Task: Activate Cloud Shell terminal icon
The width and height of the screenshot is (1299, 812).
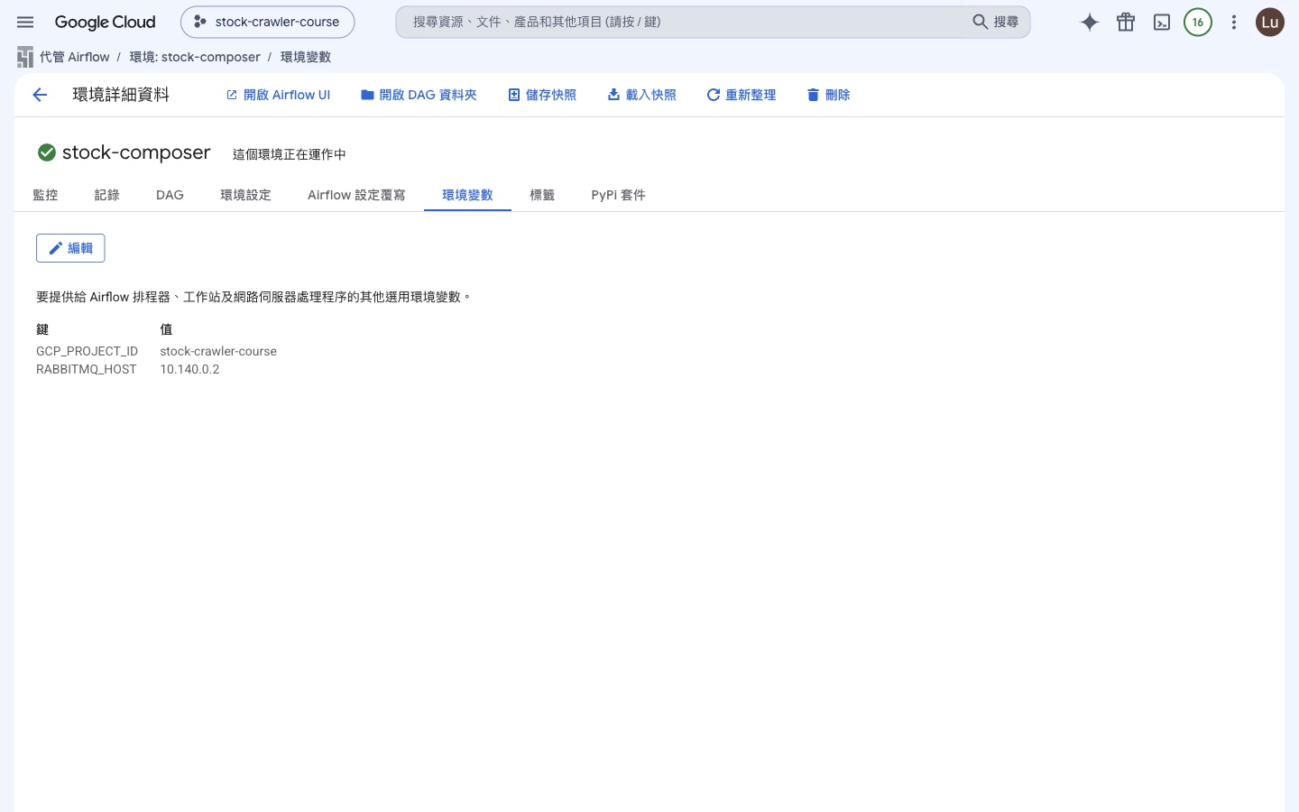Action: point(1162,23)
